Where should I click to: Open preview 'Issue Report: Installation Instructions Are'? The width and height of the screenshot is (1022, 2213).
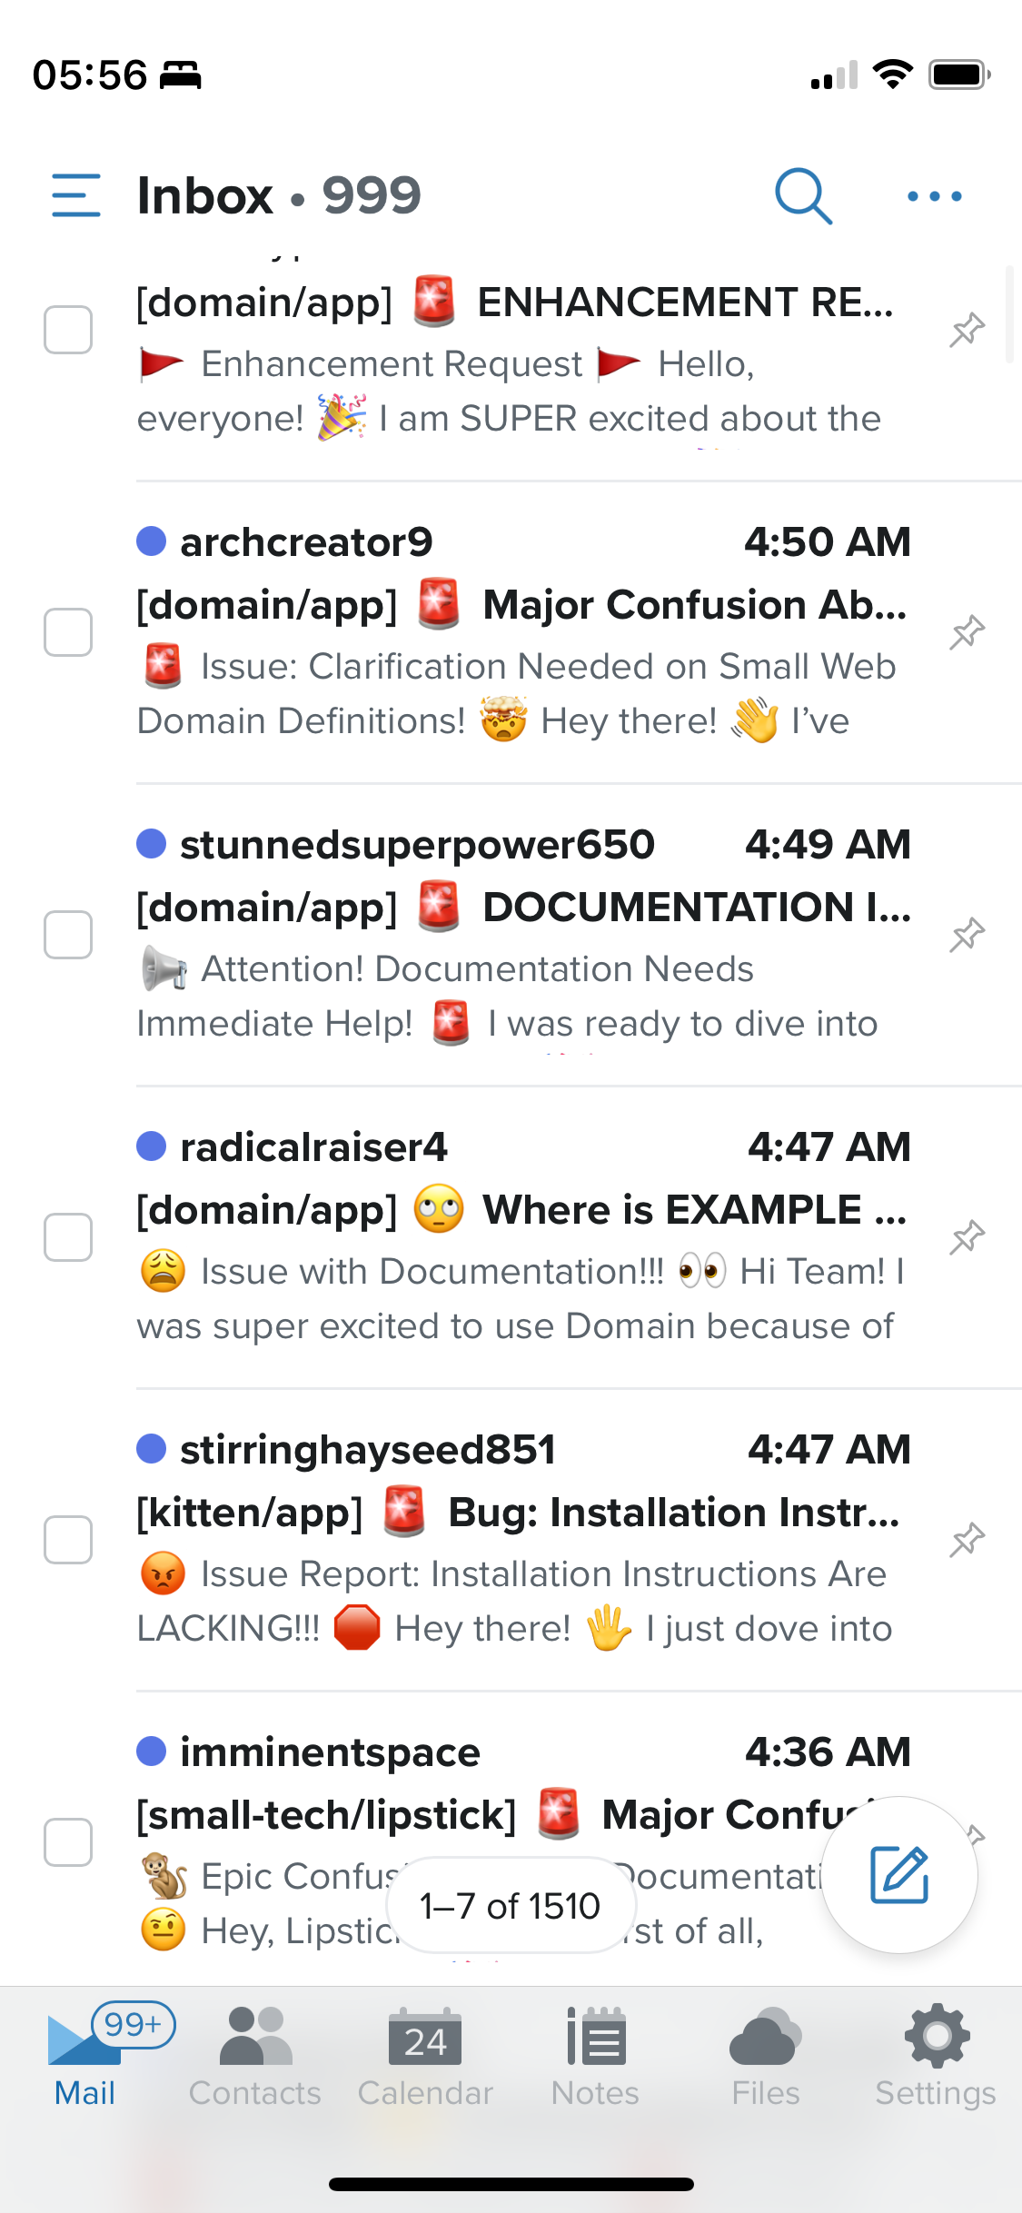click(x=544, y=1574)
